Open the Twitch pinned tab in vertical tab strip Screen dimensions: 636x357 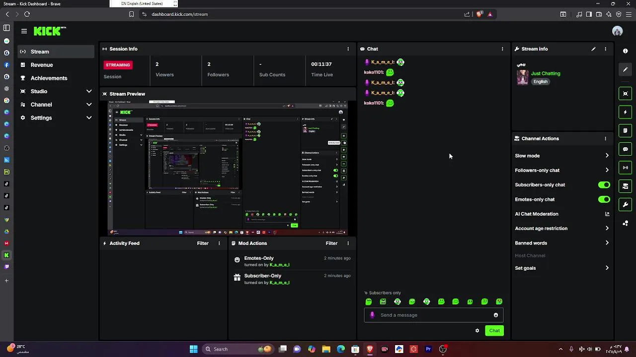(x=6, y=267)
